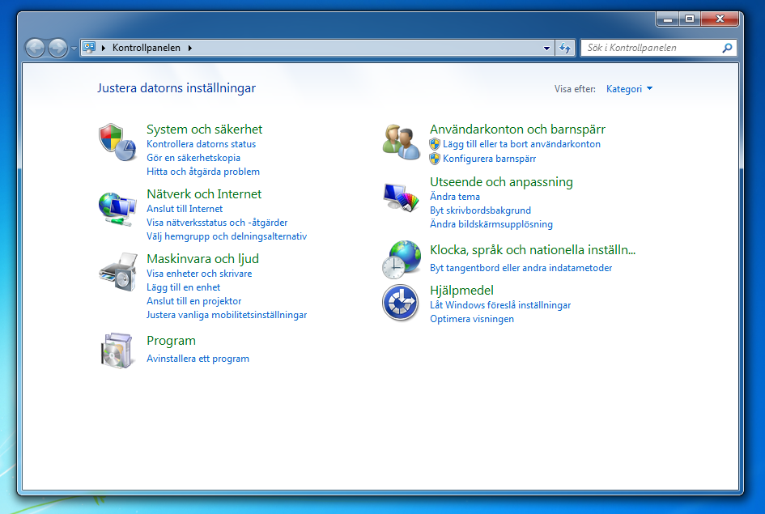Open Ändra bildskärmsupplösning link
The image size is (765, 514).
coord(491,224)
